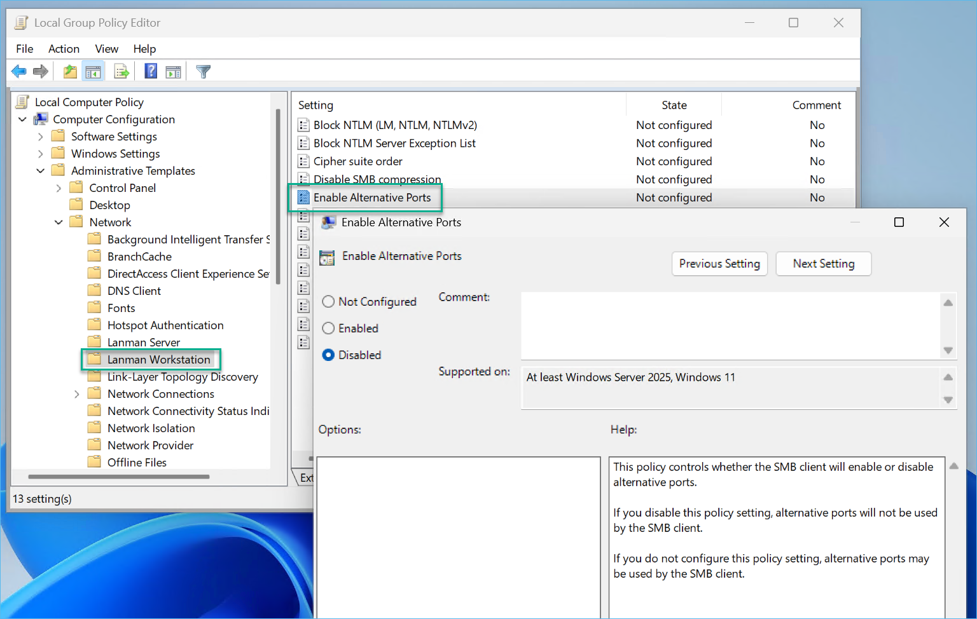Click the Previous Setting button
Screen dimensions: 977x619
[x=719, y=264]
